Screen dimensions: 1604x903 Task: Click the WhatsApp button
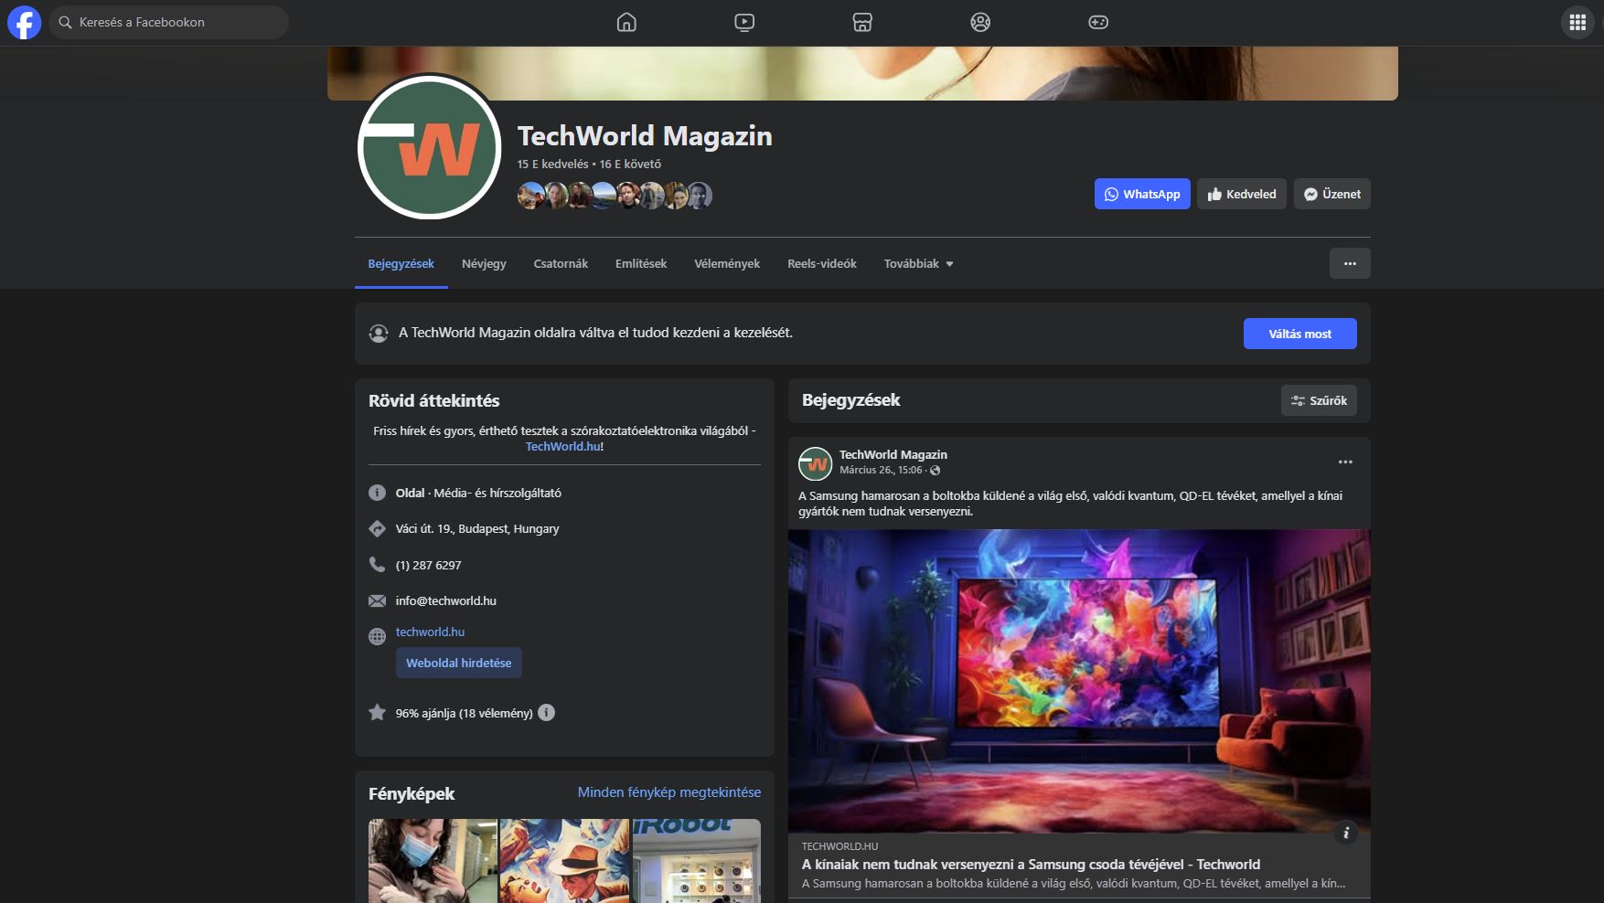coord(1142,194)
